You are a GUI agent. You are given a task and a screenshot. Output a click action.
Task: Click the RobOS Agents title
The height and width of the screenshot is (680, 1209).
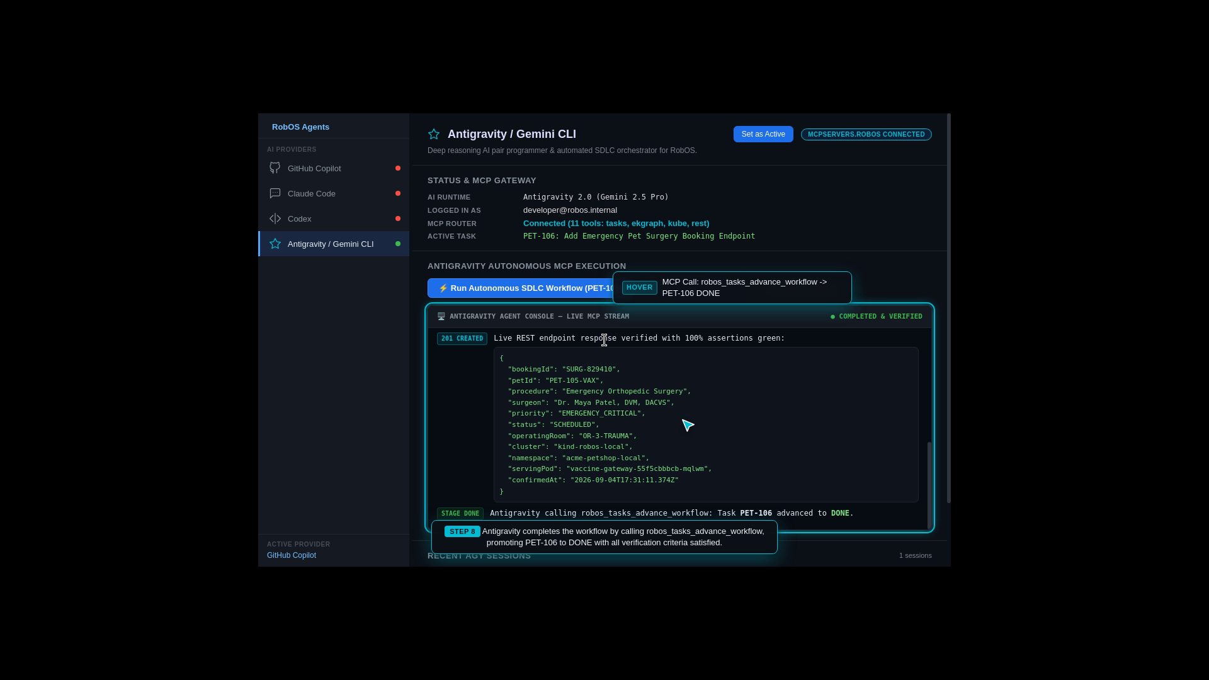click(x=300, y=127)
